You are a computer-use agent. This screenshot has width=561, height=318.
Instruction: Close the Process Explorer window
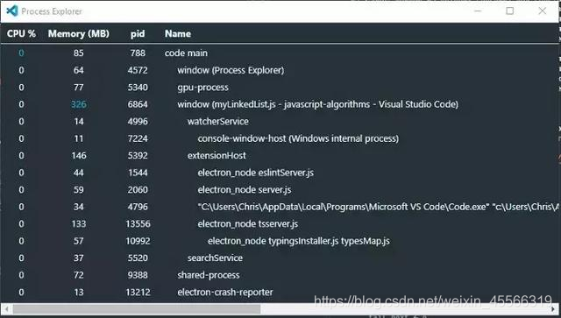pos(543,11)
